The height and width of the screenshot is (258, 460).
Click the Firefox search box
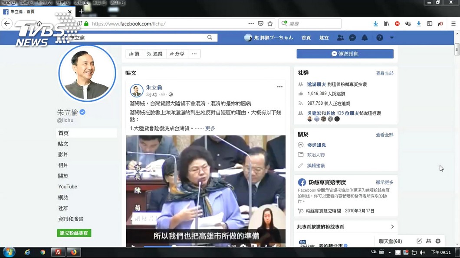(x=310, y=23)
